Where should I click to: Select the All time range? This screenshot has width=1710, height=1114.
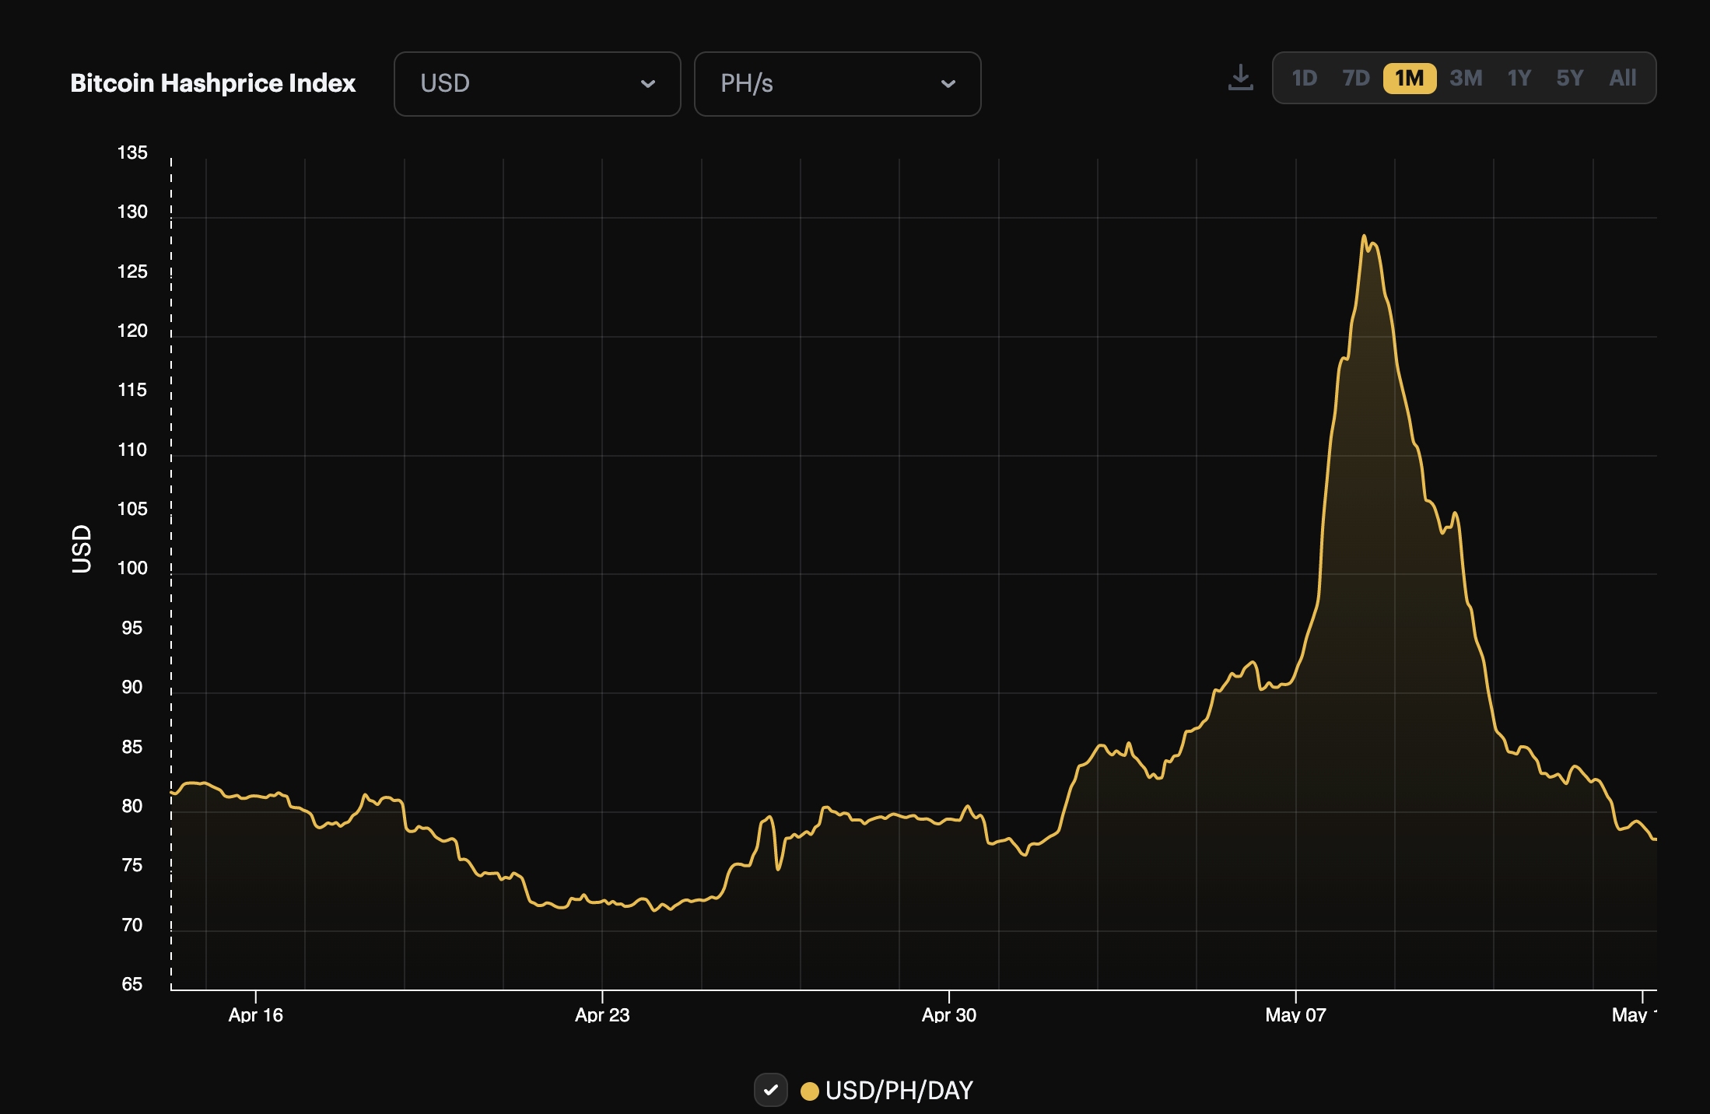coord(1621,77)
